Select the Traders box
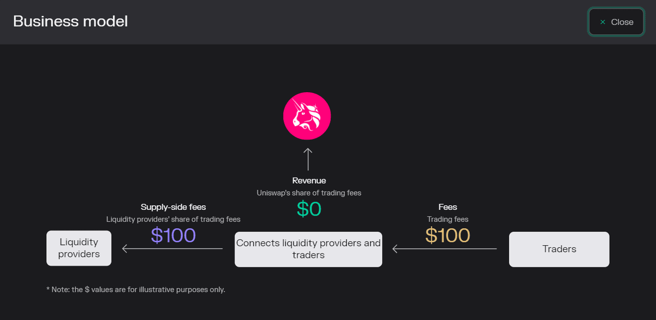656x320 pixels. point(559,249)
